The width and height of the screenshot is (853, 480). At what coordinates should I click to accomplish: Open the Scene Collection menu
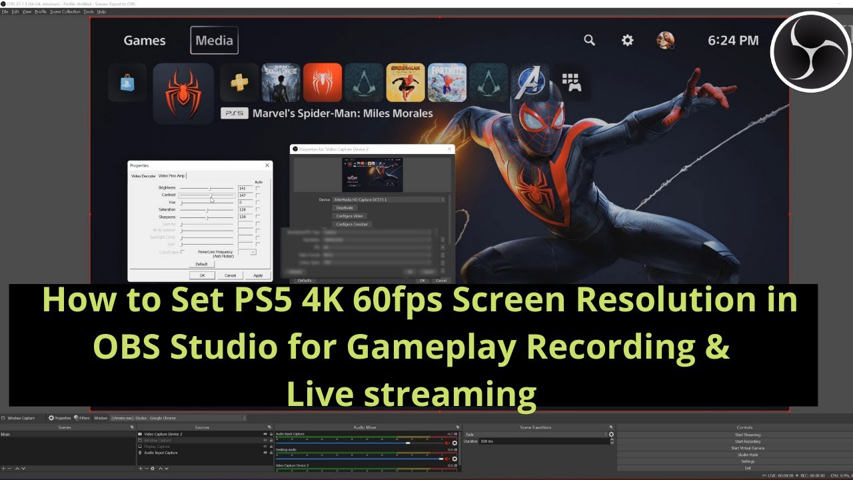(65, 11)
